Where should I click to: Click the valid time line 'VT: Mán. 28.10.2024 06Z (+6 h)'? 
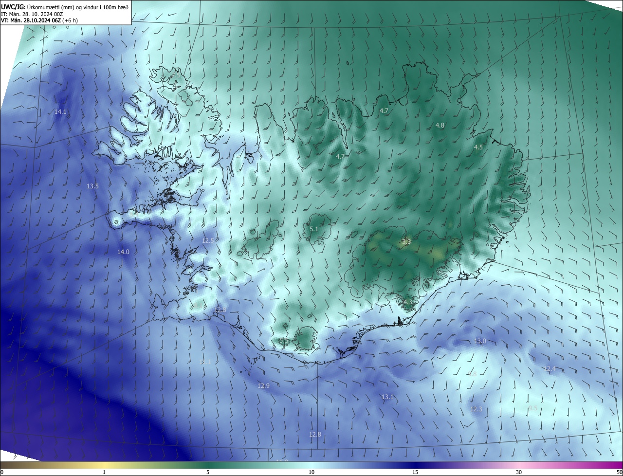pos(39,20)
